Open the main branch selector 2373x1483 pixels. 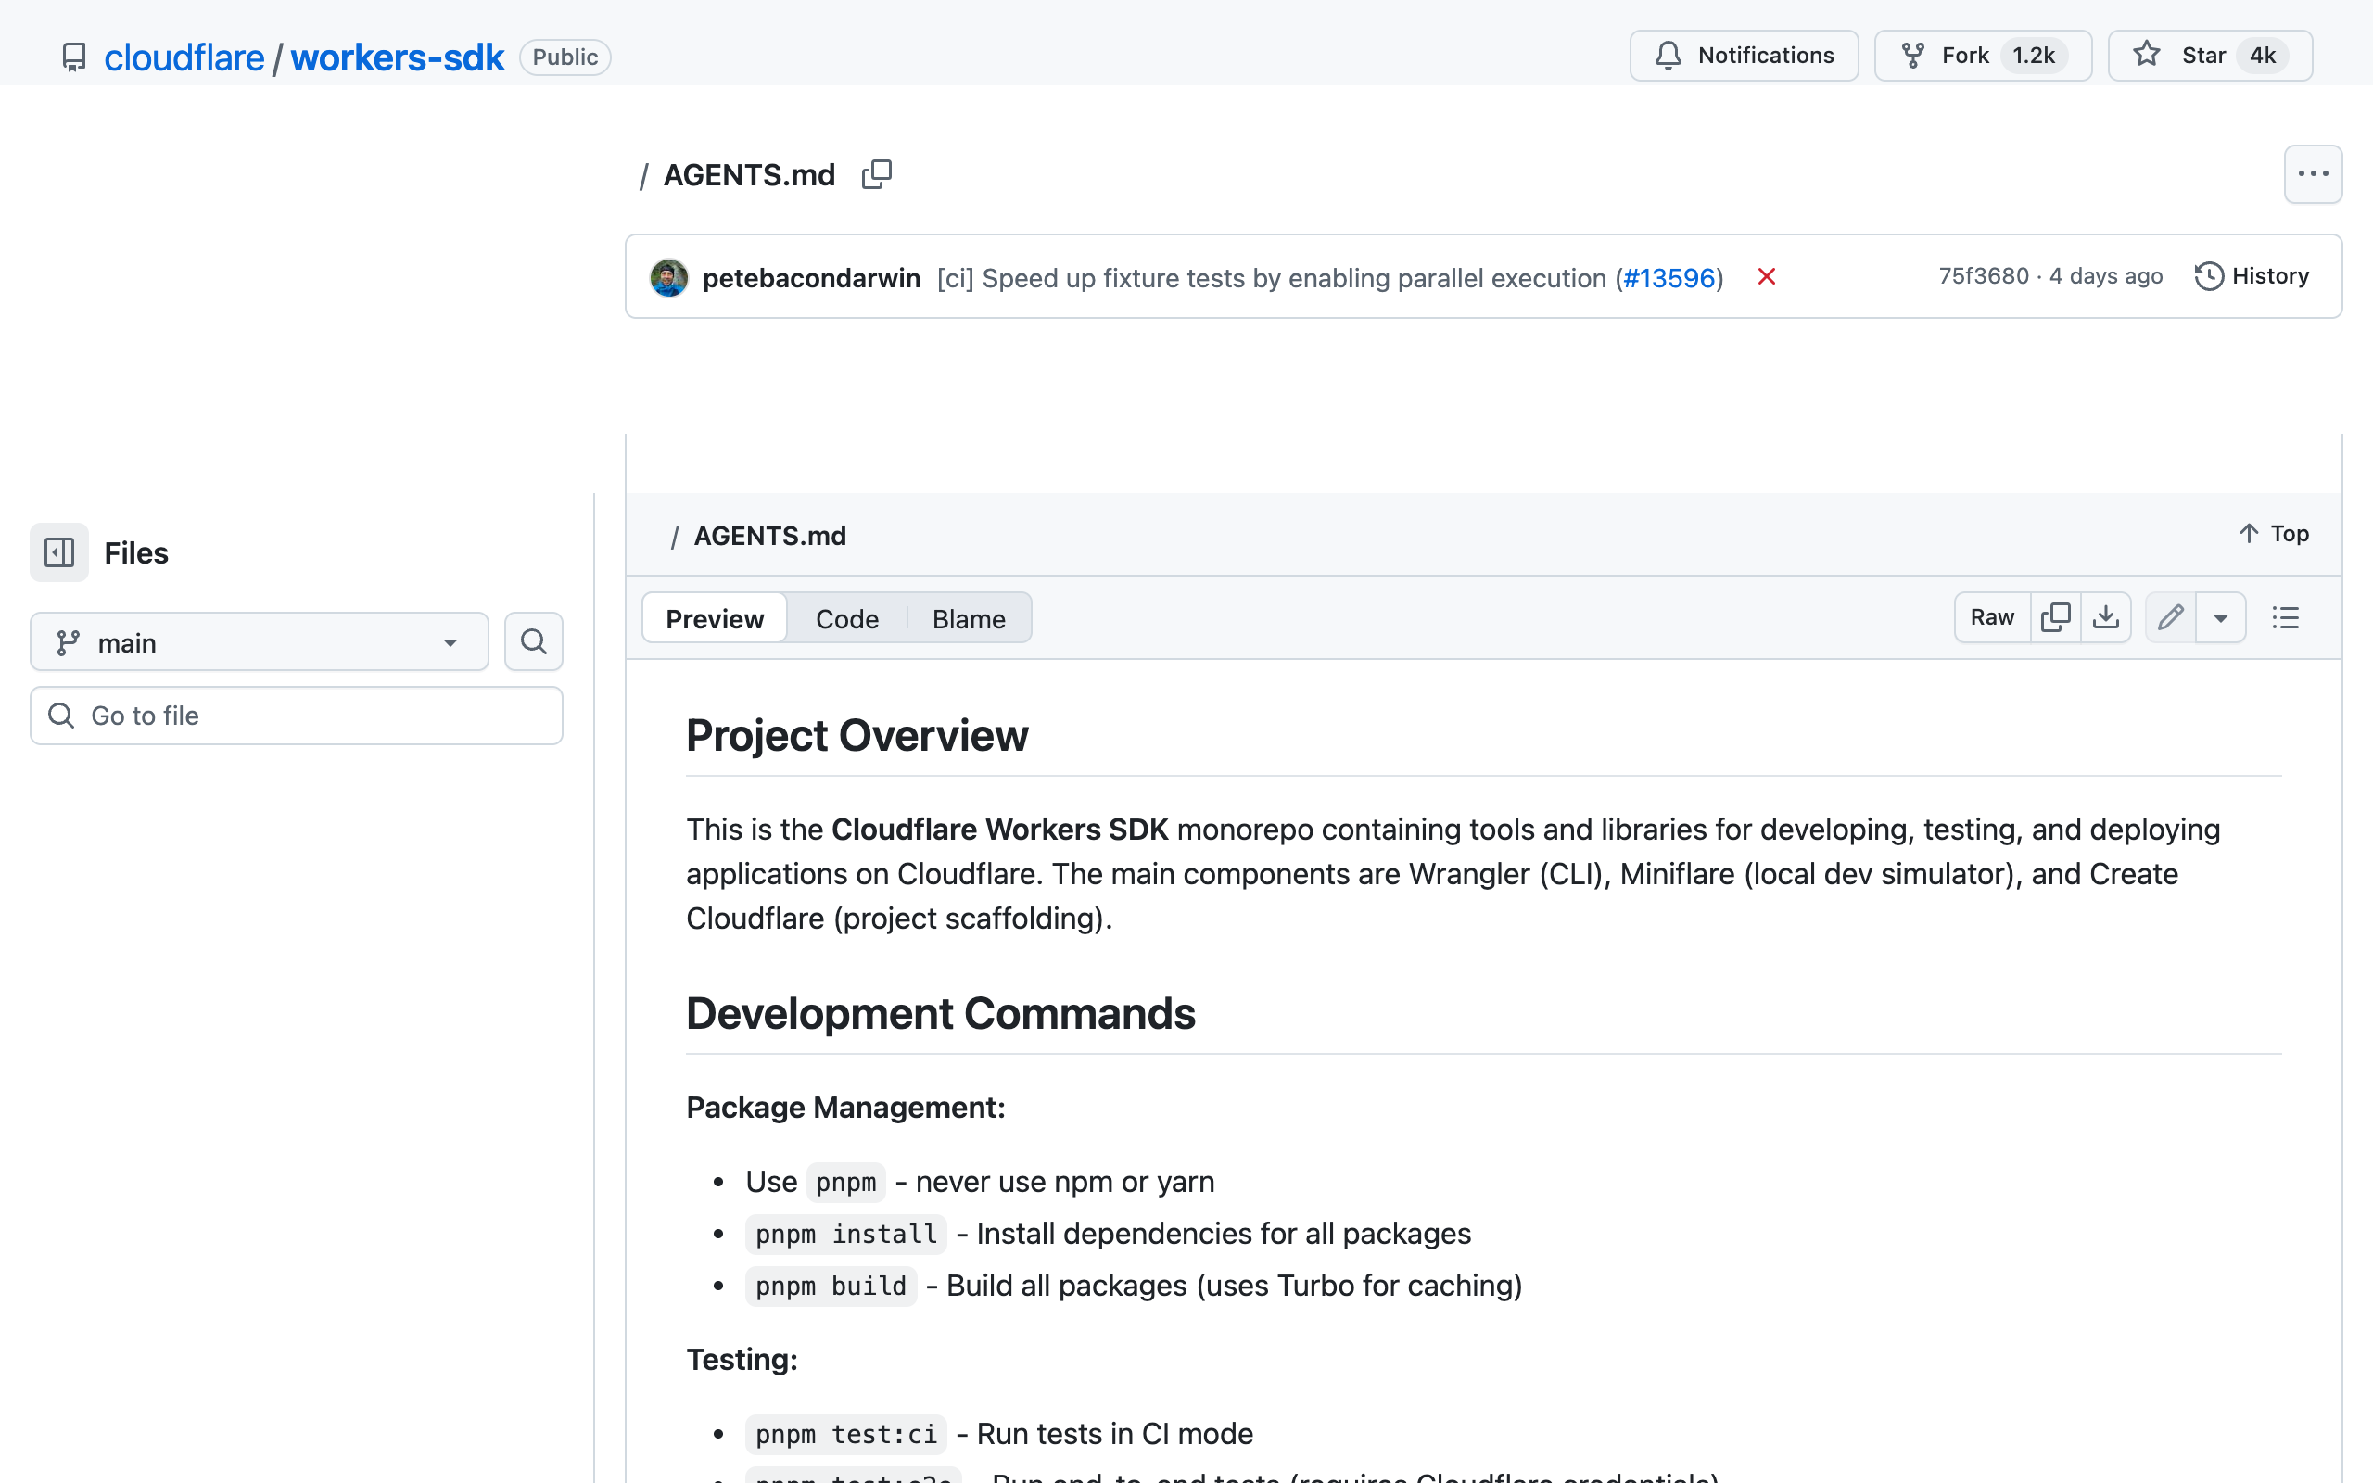tap(258, 641)
